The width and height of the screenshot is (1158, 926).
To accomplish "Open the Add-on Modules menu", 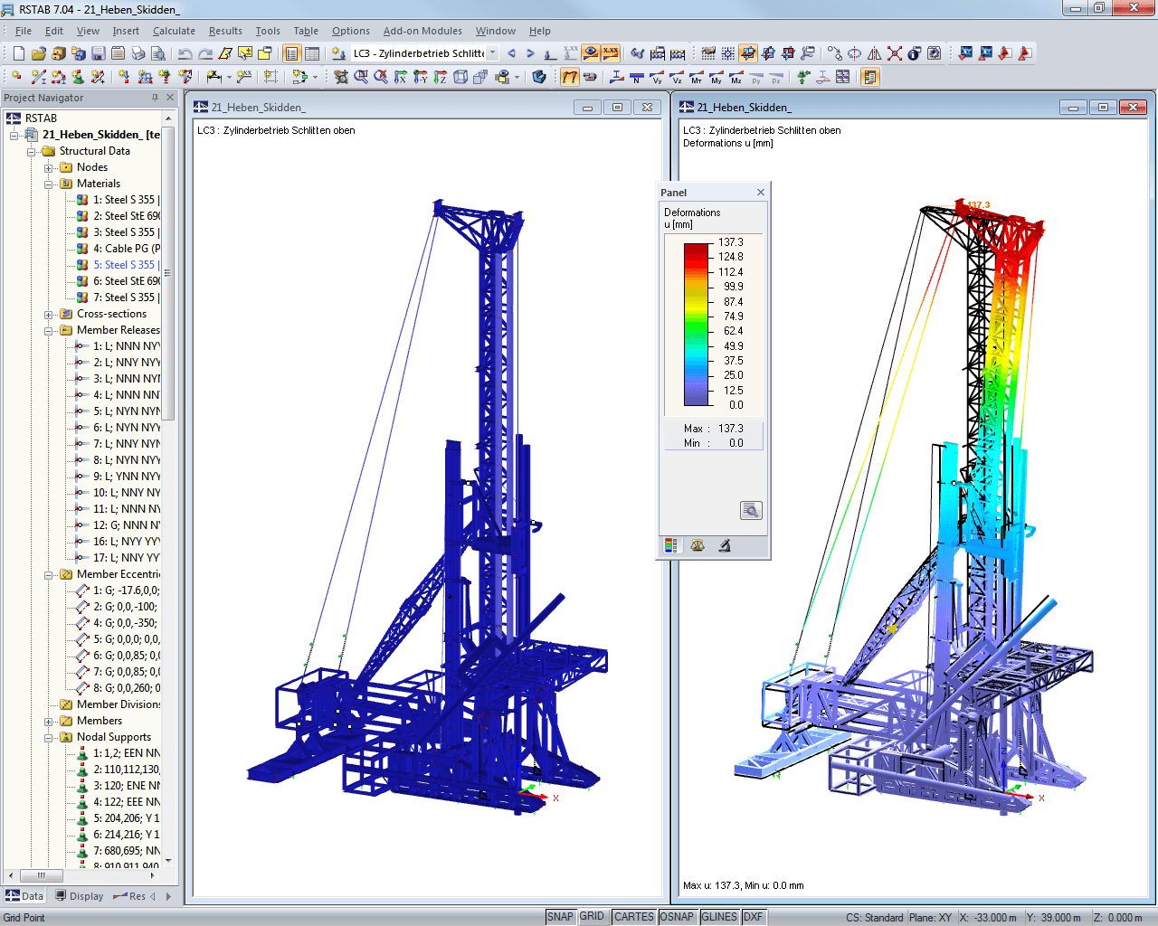I will pyautogui.click(x=422, y=30).
